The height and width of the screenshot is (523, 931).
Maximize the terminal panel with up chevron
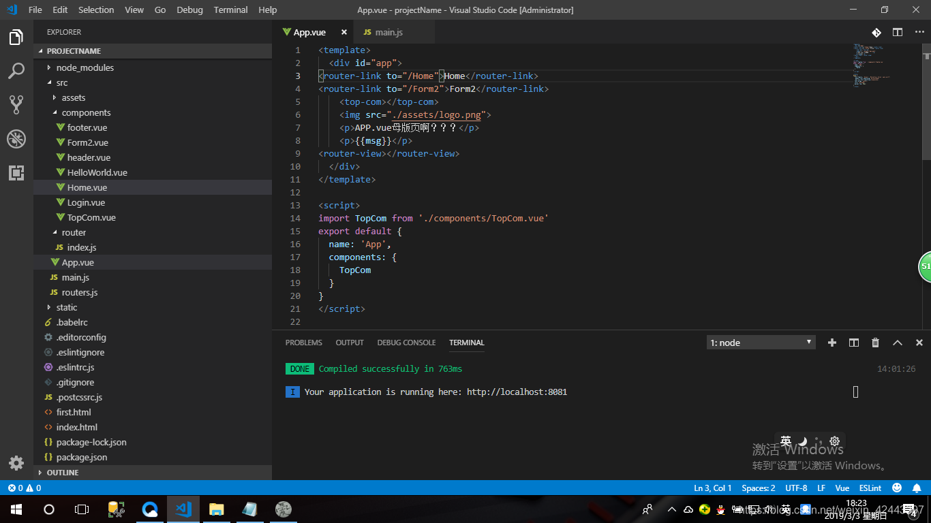898,343
